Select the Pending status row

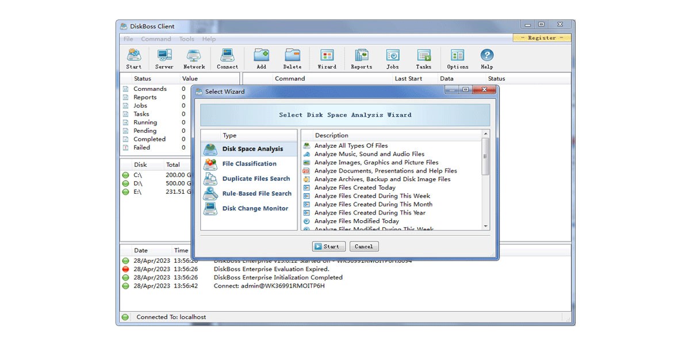click(x=155, y=131)
